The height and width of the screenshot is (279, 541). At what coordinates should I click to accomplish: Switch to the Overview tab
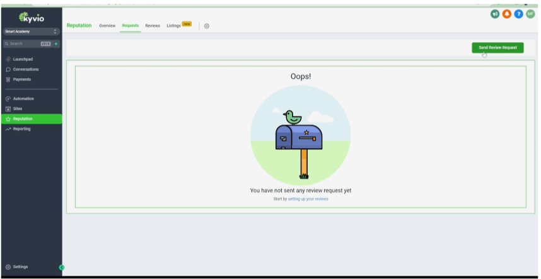107,26
